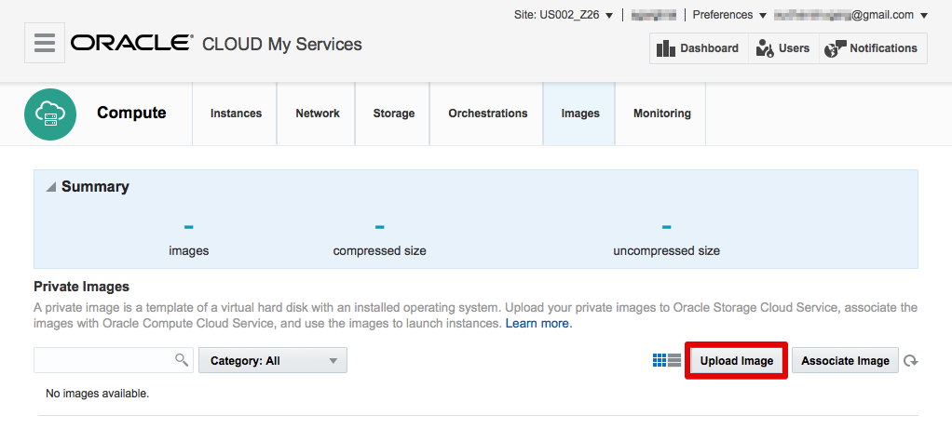The height and width of the screenshot is (442, 952).
Task: Open the Notifications panel
Action: (872, 48)
